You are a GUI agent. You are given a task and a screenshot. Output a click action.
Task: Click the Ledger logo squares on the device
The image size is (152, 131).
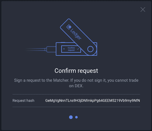(69, 27)
